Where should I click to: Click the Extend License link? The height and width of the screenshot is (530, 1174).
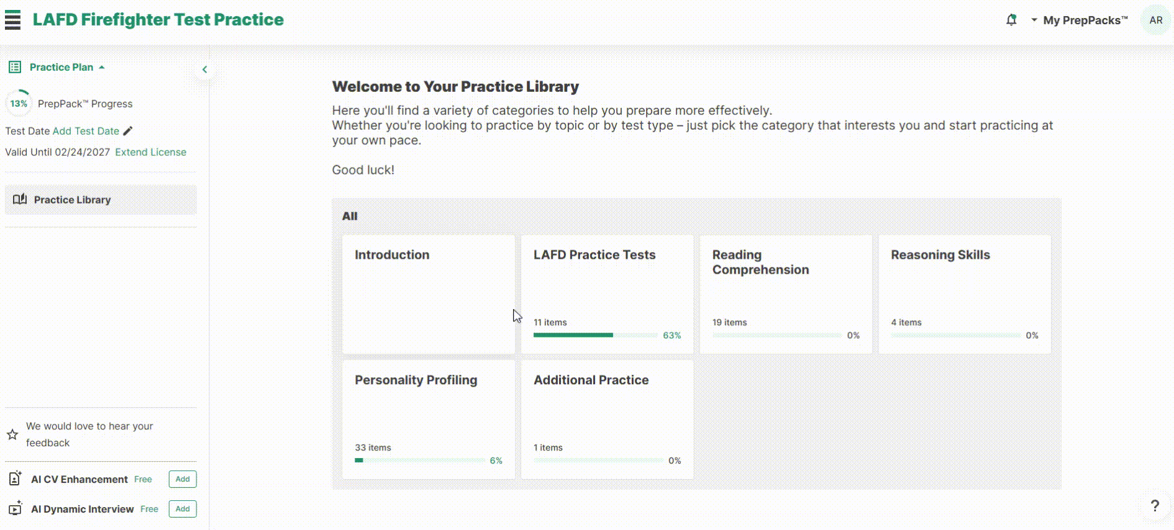click(x=150, y=152)
